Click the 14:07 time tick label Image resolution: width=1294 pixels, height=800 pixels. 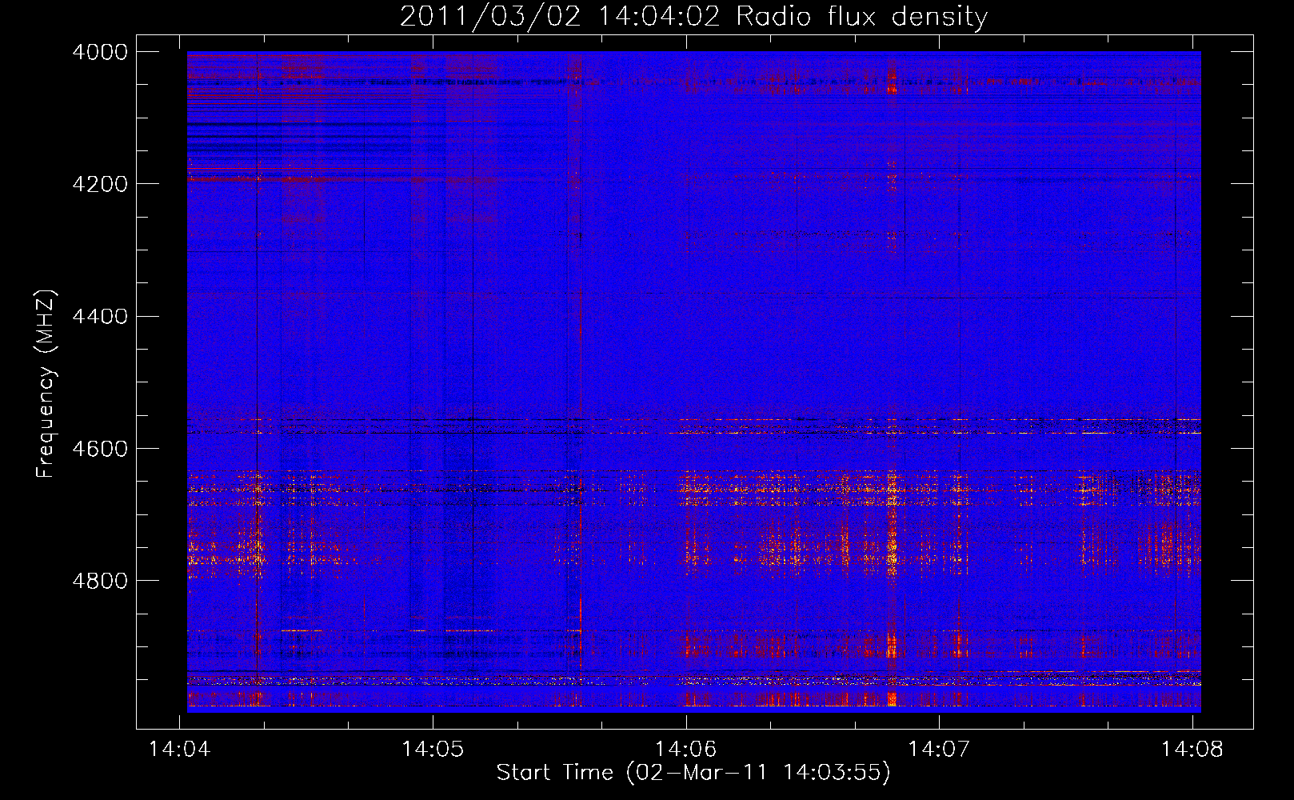pos(939,750)
